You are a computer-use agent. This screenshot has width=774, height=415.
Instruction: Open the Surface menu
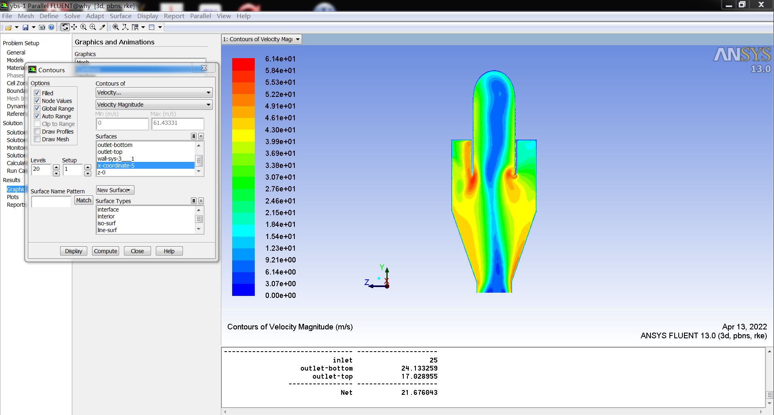[x=120, y=16]
